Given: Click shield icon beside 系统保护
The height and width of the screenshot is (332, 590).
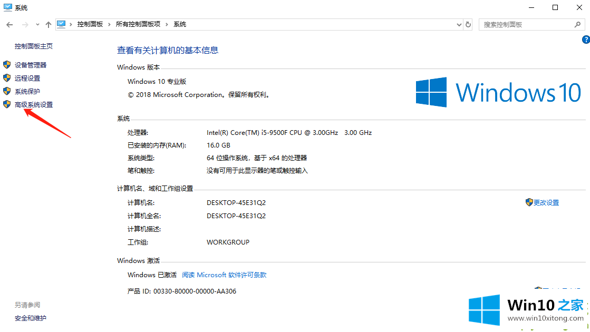Looking at the screenshot, I should tap(7, 91).
